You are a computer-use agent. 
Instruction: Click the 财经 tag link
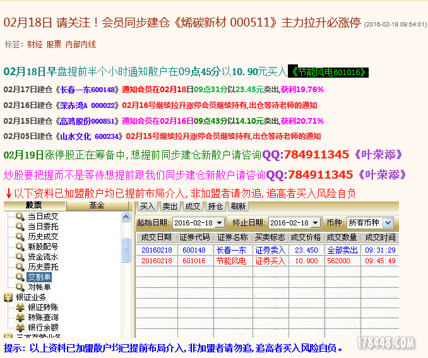click(35, 44)
